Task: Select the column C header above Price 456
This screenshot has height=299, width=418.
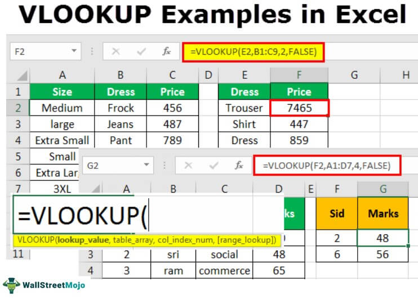Action: point(172,75)
